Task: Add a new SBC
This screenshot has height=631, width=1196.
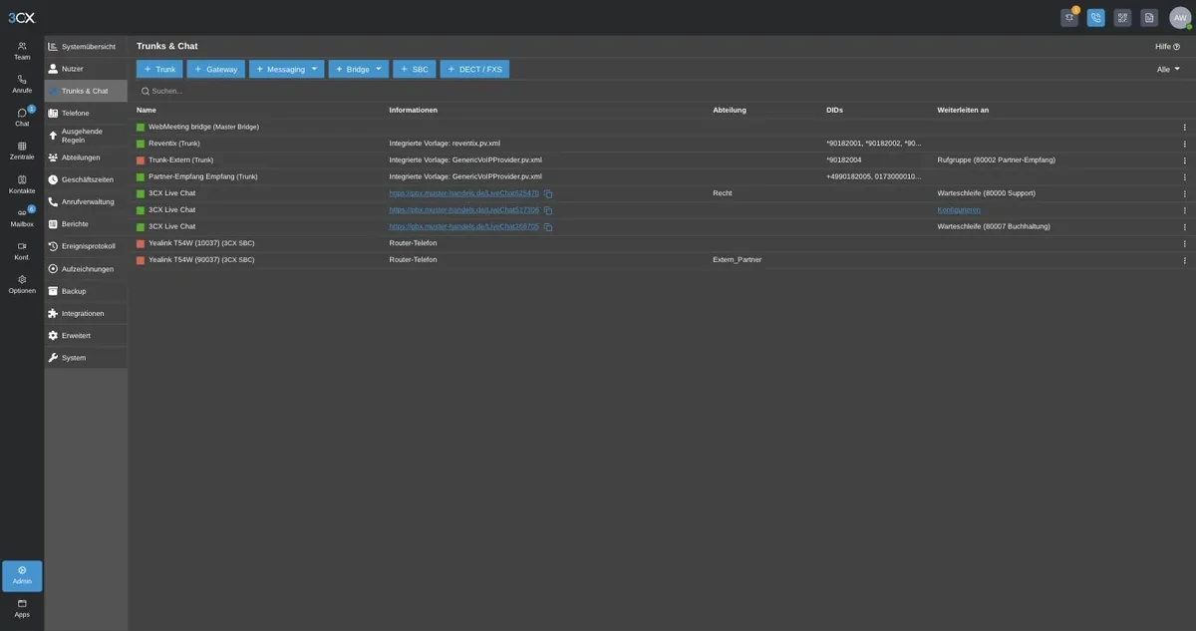Action: click(x=415, y=69)
